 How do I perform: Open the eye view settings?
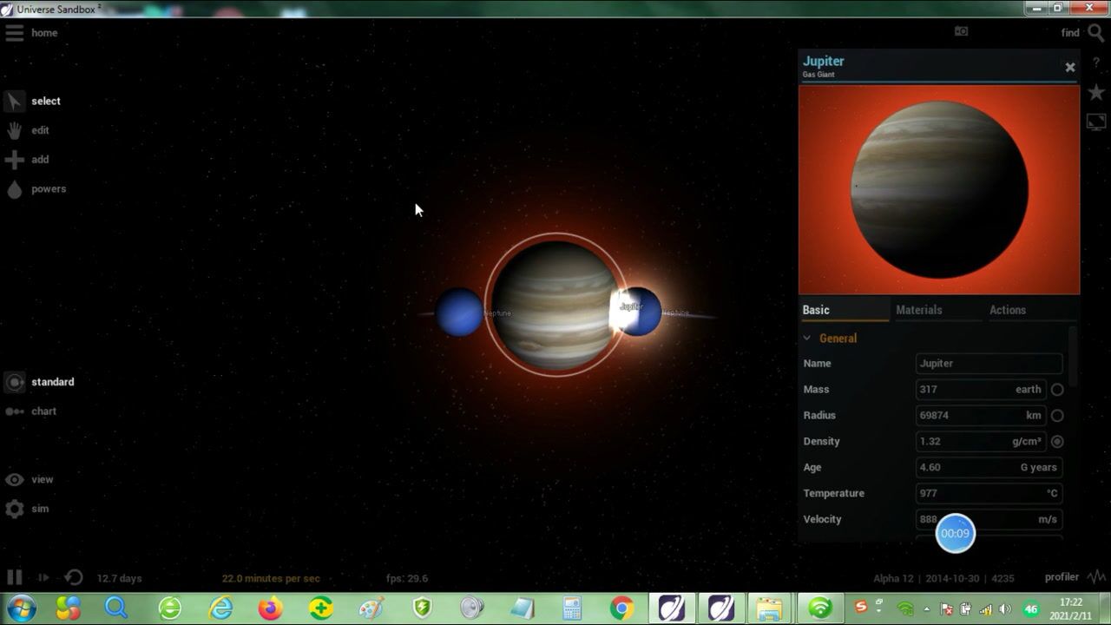coord(14,479)
